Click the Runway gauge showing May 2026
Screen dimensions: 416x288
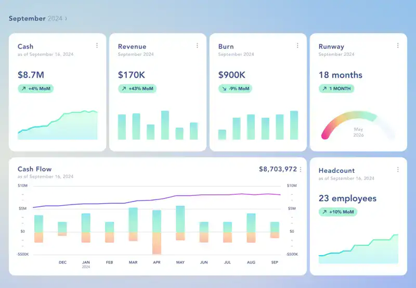coord(358,126)
